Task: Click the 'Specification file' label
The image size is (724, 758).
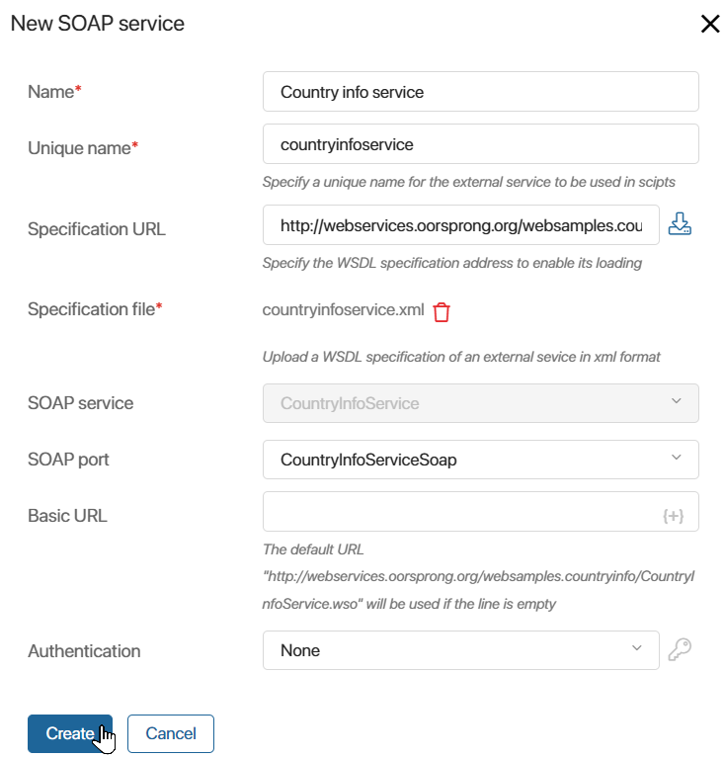Action: (95, 309)
